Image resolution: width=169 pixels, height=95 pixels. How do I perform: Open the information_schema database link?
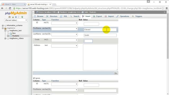[15, 25]
